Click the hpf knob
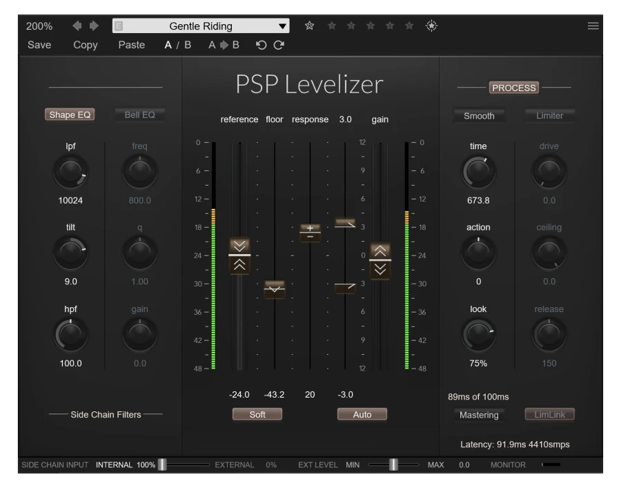Screen dimensions: 621x488 (70, 335)
